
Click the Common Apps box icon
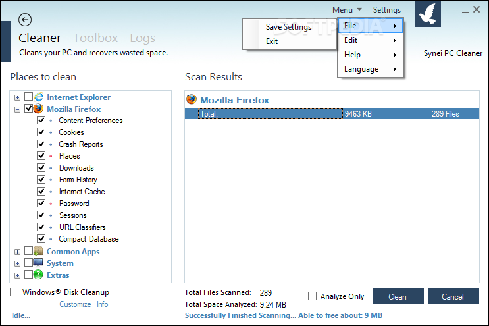click(38, 251)
